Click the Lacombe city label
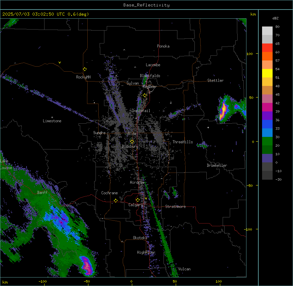This screenshot has width=293, height=286. point(153,65)
